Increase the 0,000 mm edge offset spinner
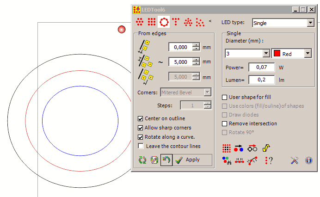Screen dimensions: 320x197 [196, 45]
